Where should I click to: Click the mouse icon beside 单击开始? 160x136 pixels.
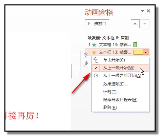pos(96,60)
